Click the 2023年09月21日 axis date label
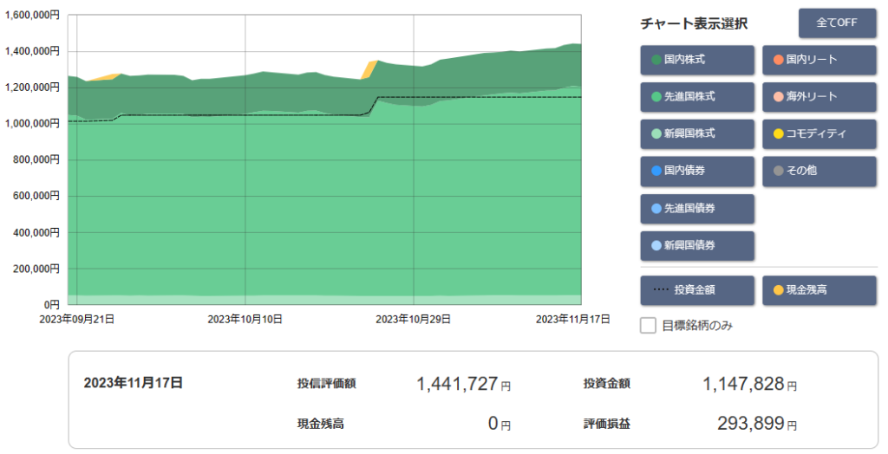This screenshot has height=454, width=888. point(77,319)
